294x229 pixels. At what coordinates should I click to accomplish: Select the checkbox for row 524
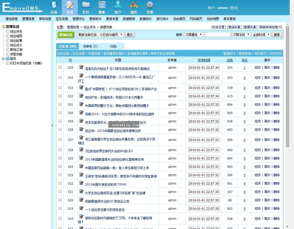click(60, 166)
